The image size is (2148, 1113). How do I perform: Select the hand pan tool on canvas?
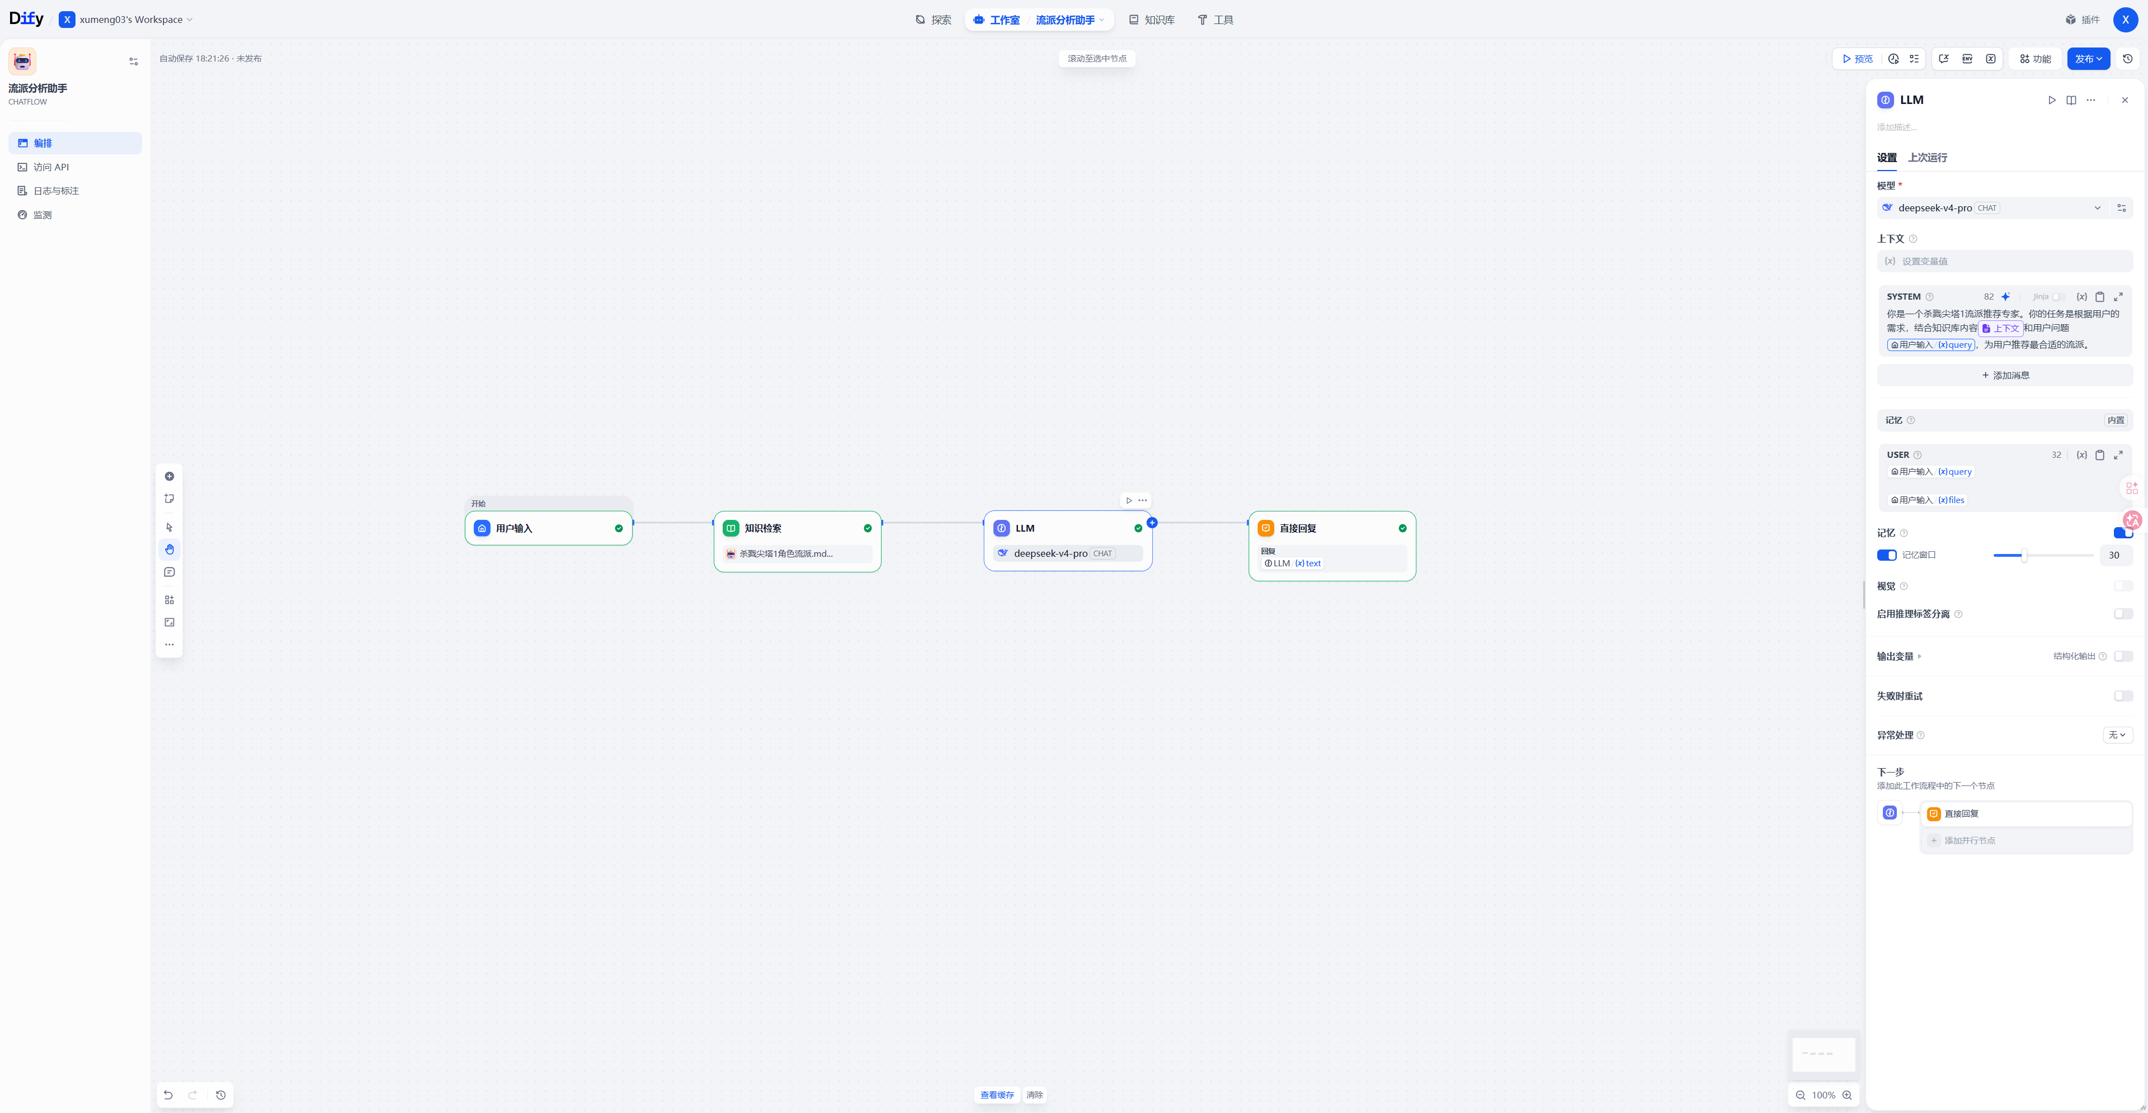tap(169, 550)
